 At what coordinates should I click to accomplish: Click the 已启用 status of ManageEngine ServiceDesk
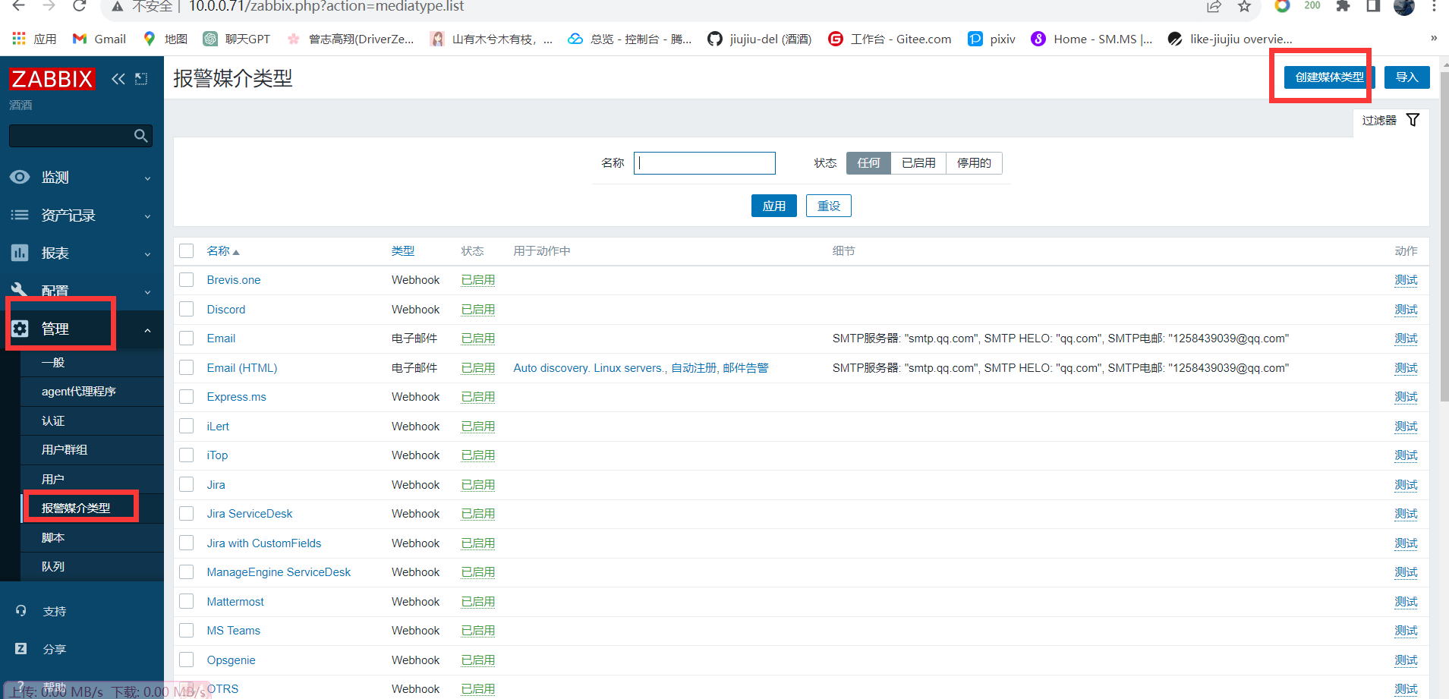click(477, 572)
